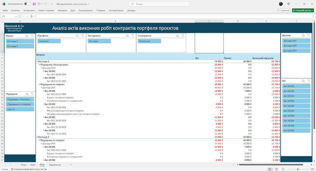Click in the Пошук search box
This screenshot has width=316, height=171.
tap(159, 4)
